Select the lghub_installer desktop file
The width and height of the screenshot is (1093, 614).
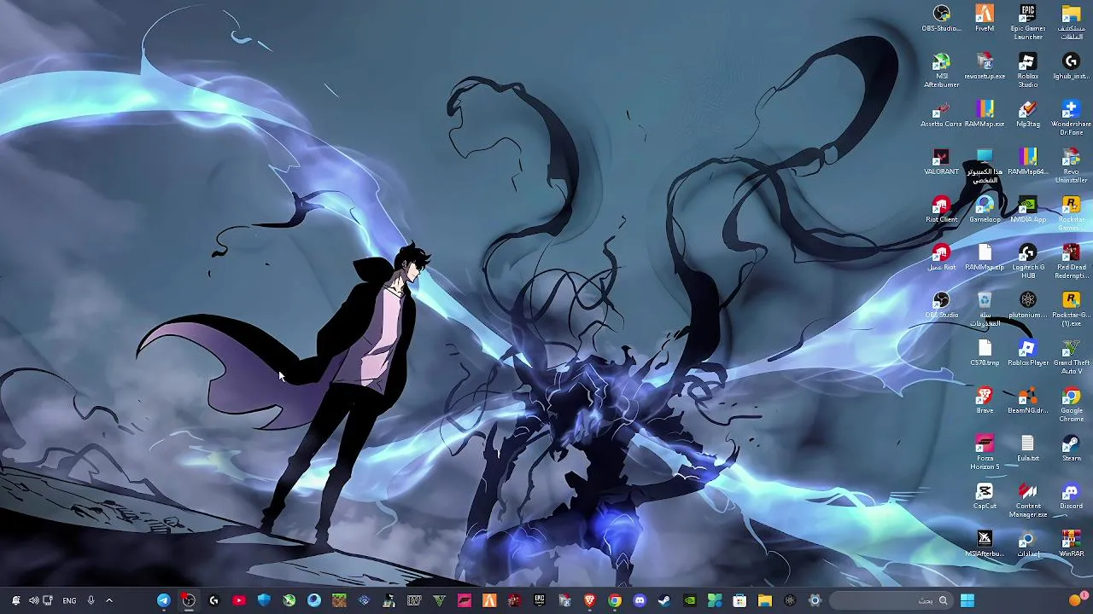tap(1071, 67)
